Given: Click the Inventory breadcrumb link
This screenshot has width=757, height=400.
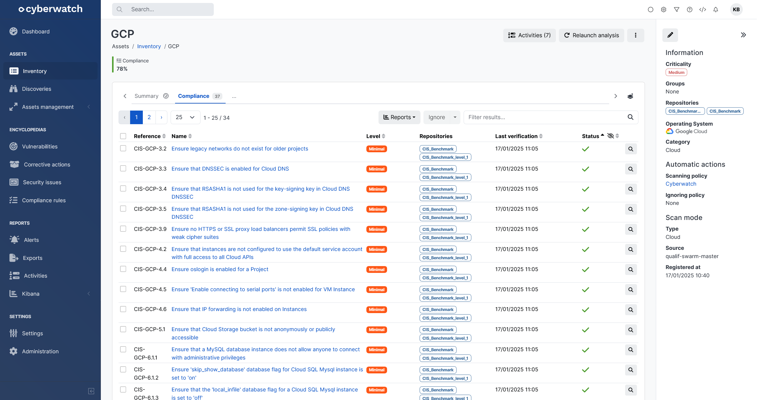Looking at the screenshot, I should 149,46.
